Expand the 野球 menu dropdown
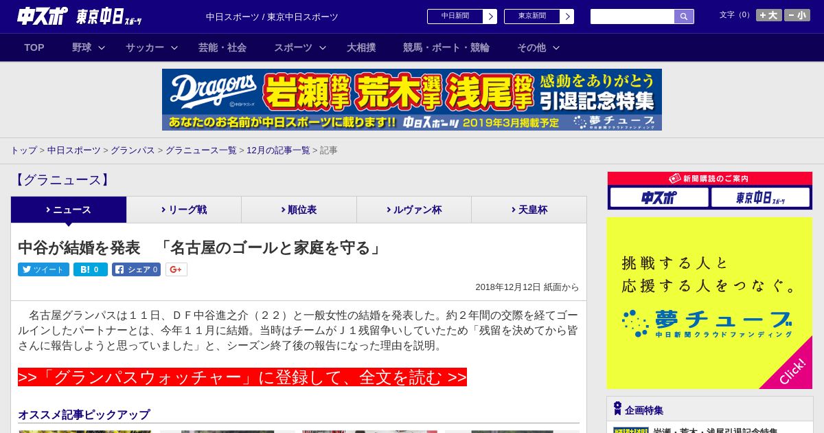This screenshot has height=433, width=824. [89, 47]
